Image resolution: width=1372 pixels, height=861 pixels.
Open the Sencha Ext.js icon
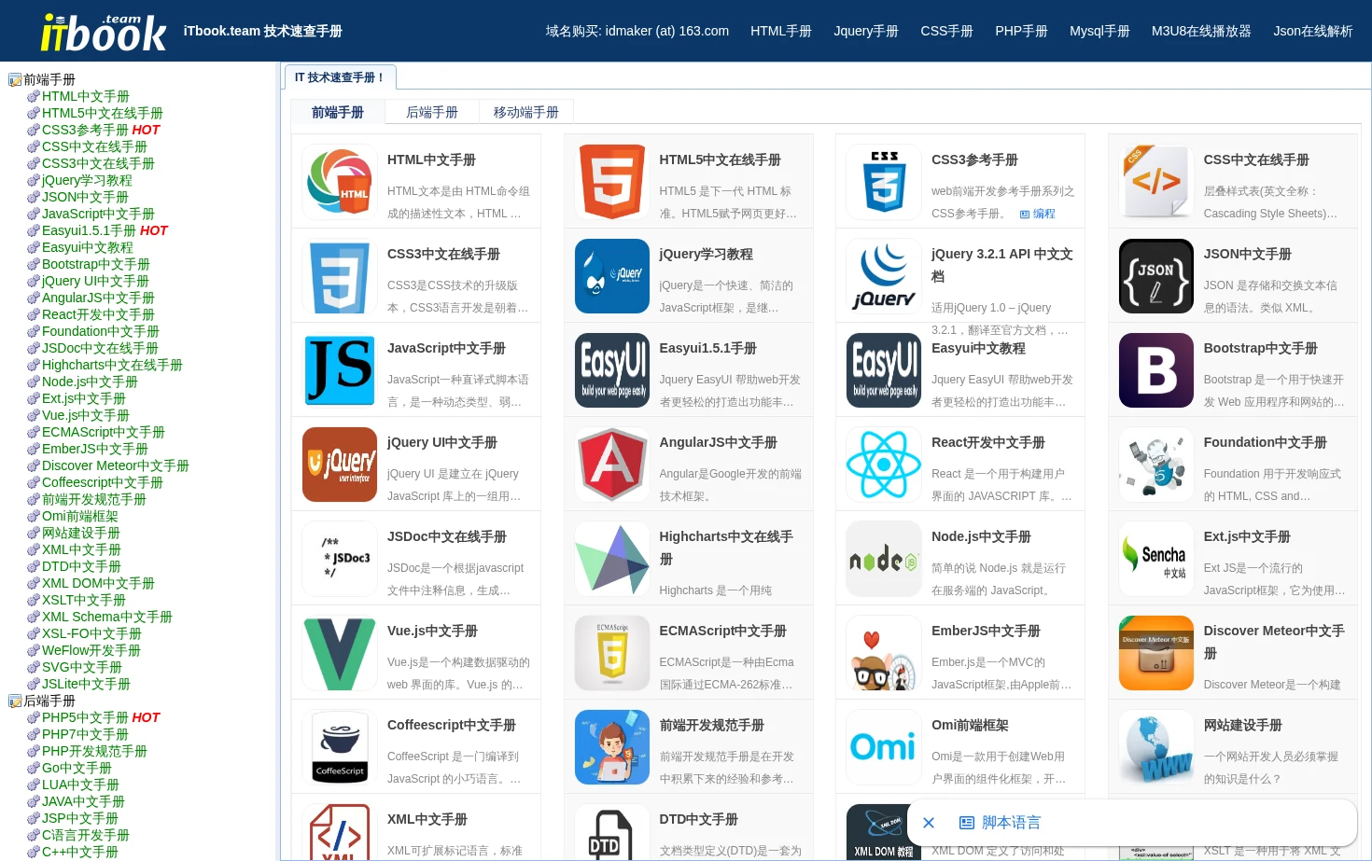(x=1156, y=559)
